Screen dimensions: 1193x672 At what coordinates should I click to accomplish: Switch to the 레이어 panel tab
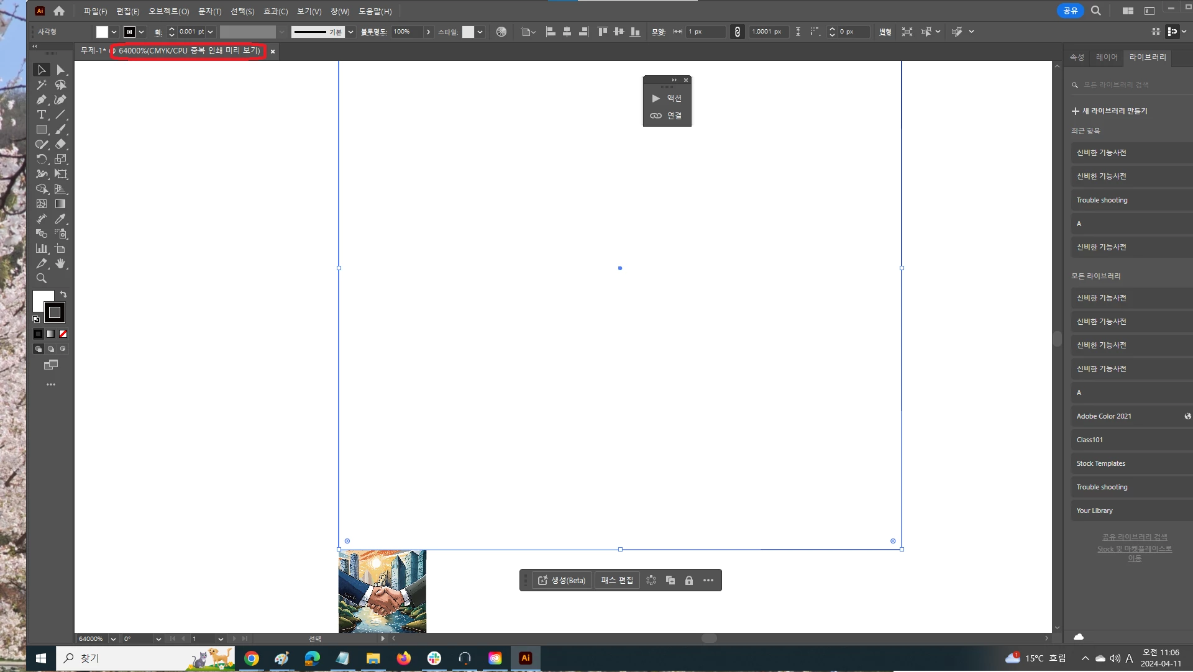pos(1106,57)
